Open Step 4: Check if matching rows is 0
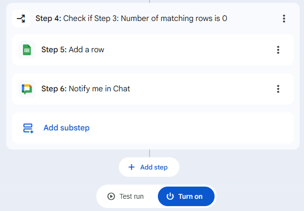This screenshot has width=304, height=211. point(131,19)
